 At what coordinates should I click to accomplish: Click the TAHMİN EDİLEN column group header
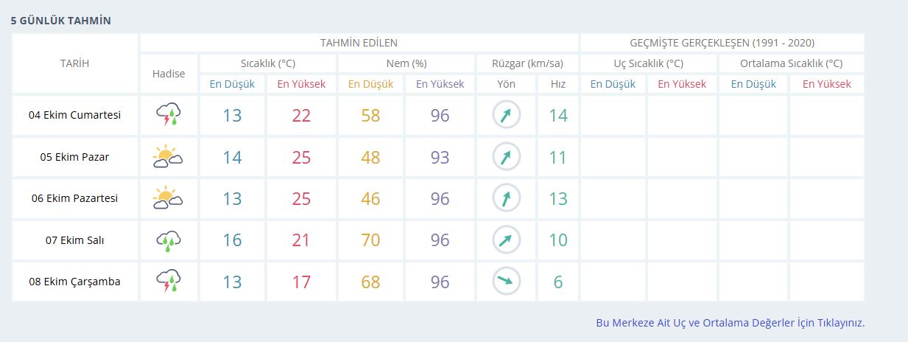(x=359, y=43)
